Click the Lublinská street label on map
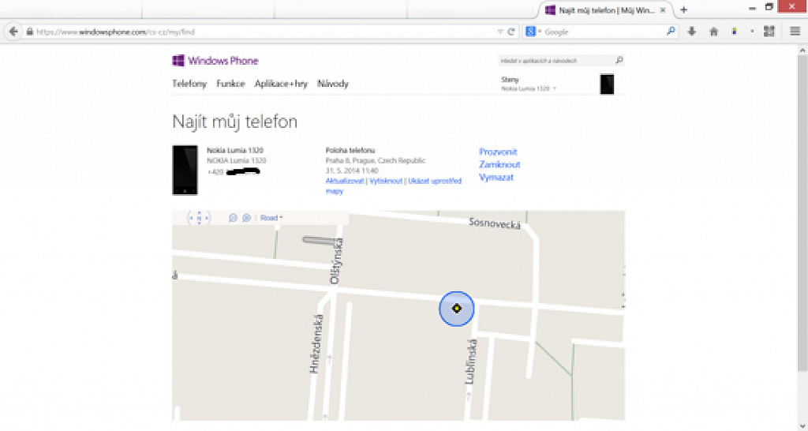This screenshot has width=808, height=431. (x=471, y=362)
